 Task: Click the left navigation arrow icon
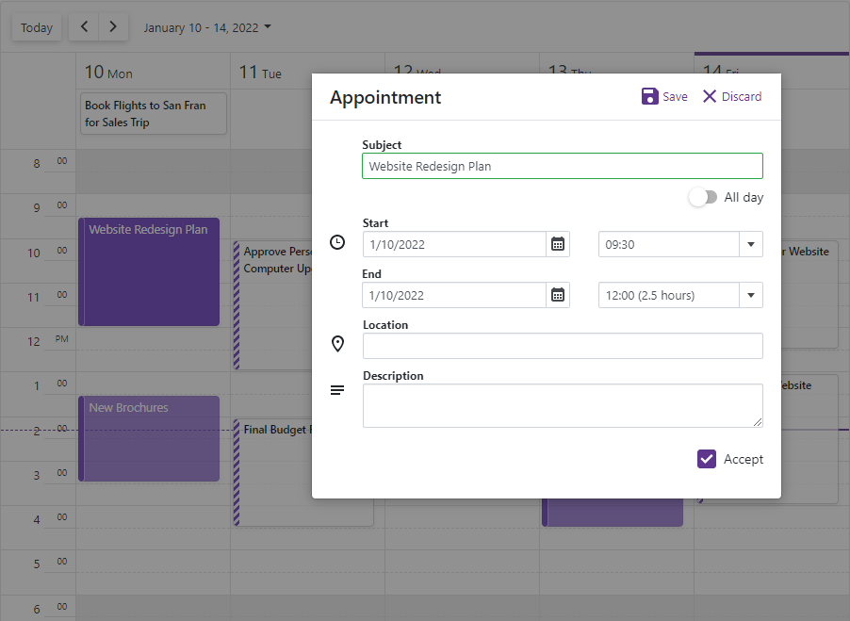click(83, 27)
